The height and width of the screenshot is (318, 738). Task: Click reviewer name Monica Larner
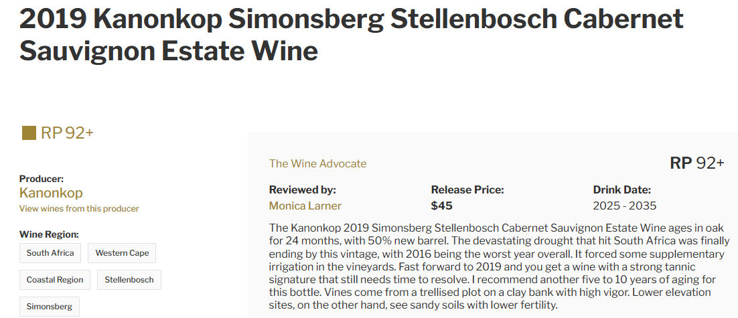pos(305,206)
